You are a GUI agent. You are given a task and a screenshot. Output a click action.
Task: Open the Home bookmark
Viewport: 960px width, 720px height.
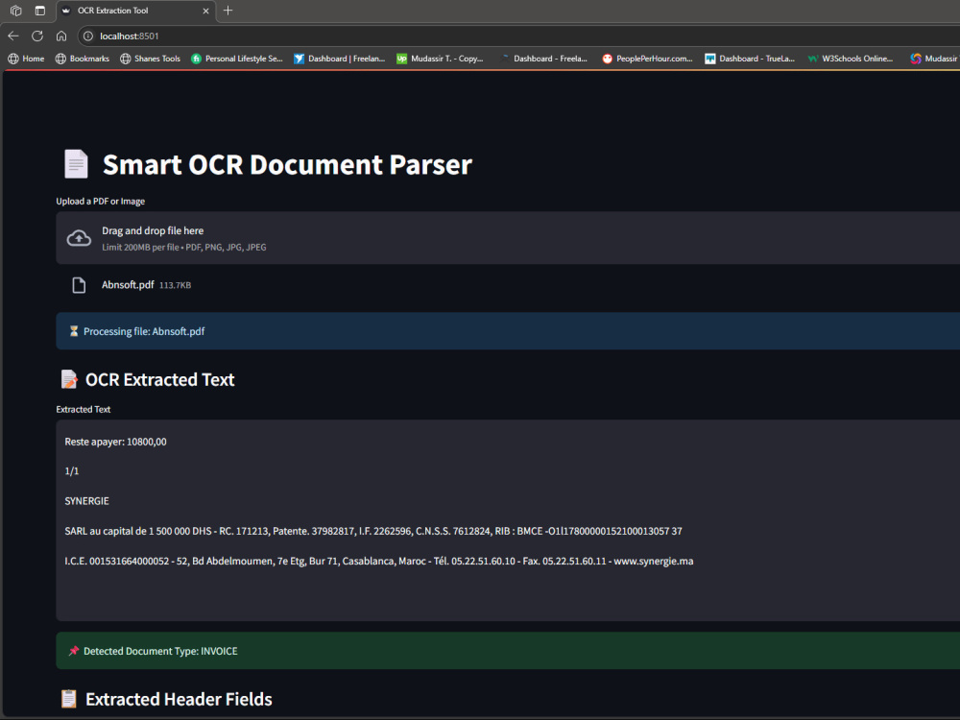pyautogui.click(x=26, y=59)
